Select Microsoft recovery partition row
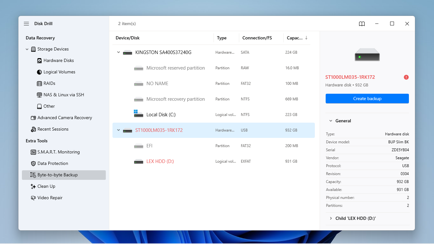This screenshot has height=244, width=434. pyautogui.click(x=214, y=99)
